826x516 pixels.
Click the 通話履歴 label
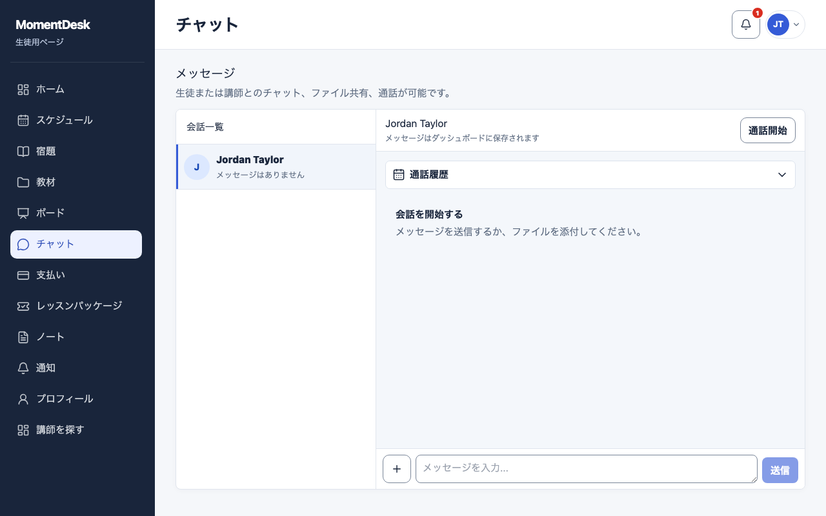(x=429, y=175)
